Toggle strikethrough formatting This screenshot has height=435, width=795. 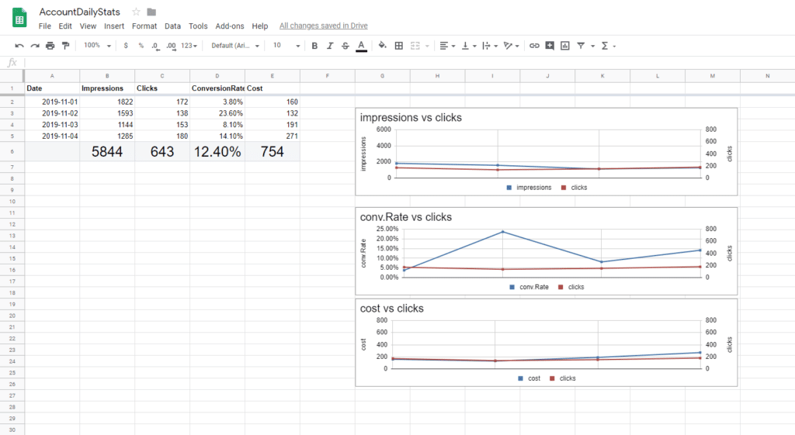pos(345,46)
